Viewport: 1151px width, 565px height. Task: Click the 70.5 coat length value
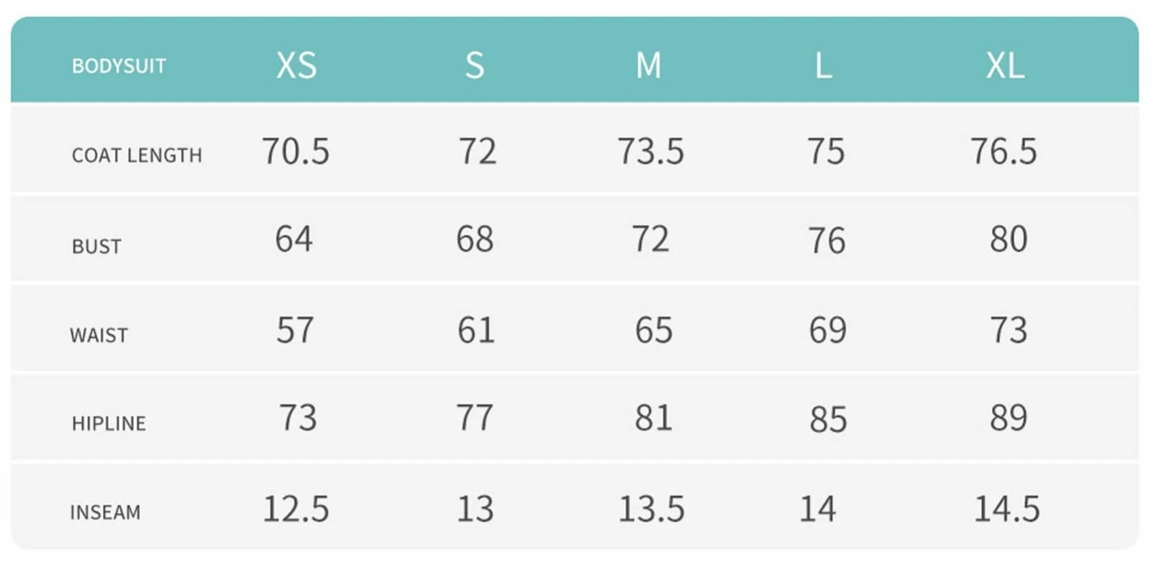tap(296, 152)
